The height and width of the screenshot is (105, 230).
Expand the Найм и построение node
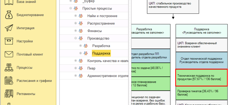point(76,16)
